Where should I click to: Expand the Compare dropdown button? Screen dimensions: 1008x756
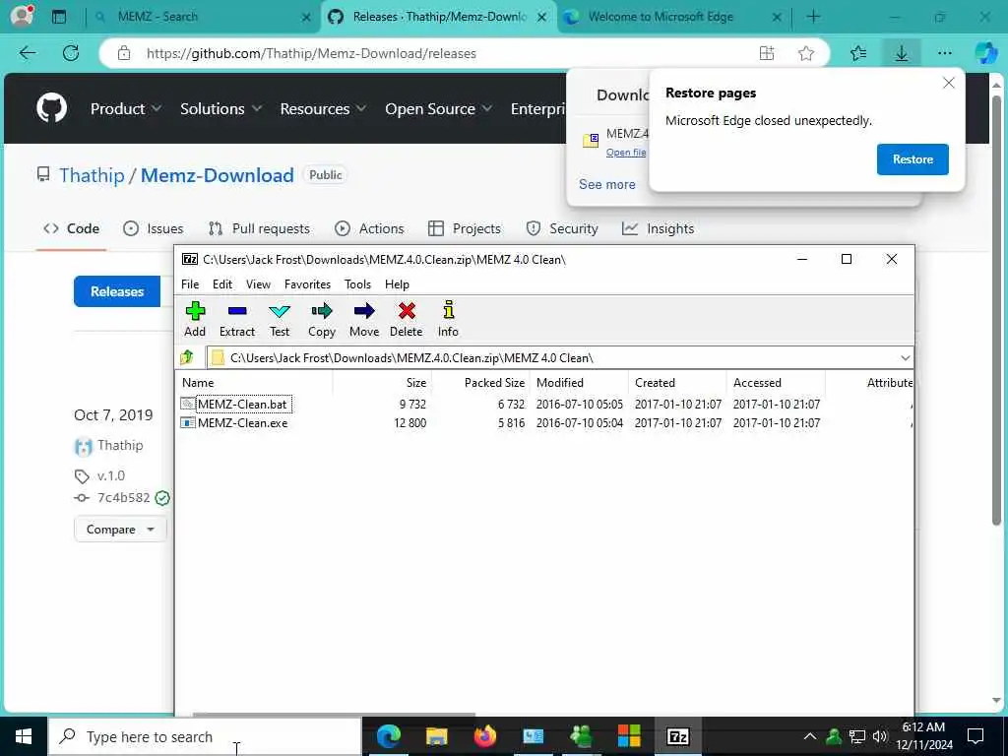(120, 529)
